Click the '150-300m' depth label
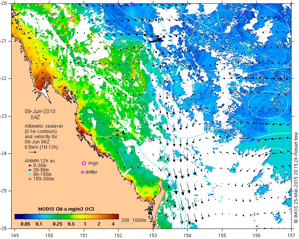 (x=43, y=179)
